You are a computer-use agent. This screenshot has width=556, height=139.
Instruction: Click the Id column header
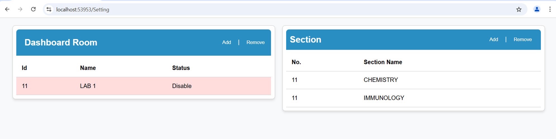pyautogui.click(x=24, y=68)
